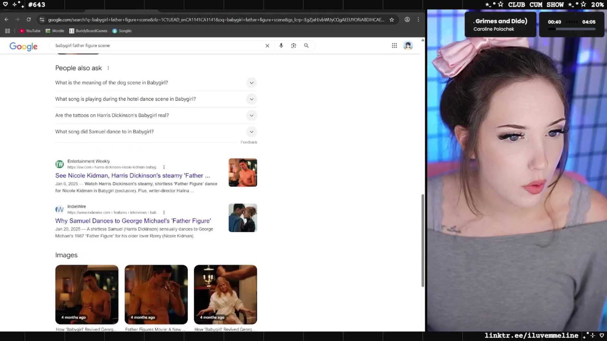
Task: Start voice search with the microphone icon
Action: (x=281, y=46)
